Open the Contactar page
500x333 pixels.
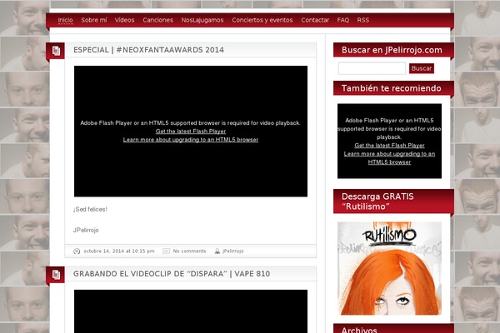pos(315,20)
